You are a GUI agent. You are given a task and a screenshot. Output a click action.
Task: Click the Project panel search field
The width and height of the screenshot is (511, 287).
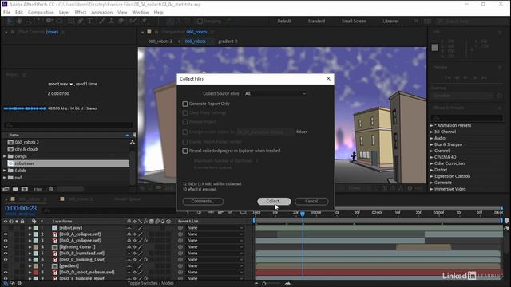[x=69, y=125]
